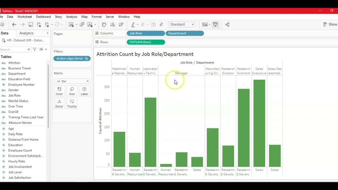Screen dimensions: 338x190
Task: Open Label mark card
Action: 84,91
